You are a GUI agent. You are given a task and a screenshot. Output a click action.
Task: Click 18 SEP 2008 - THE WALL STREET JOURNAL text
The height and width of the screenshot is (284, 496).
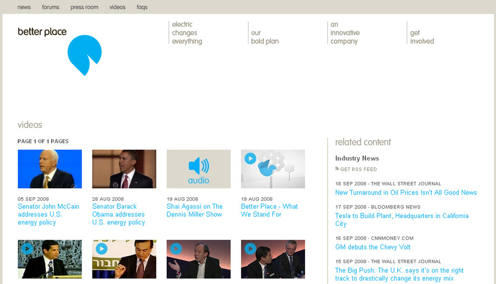[x=388, y=184]
